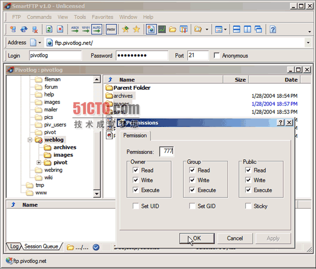Uncheck Public Read permission
This screenshot has width=316, height=269.
point(248,170)
